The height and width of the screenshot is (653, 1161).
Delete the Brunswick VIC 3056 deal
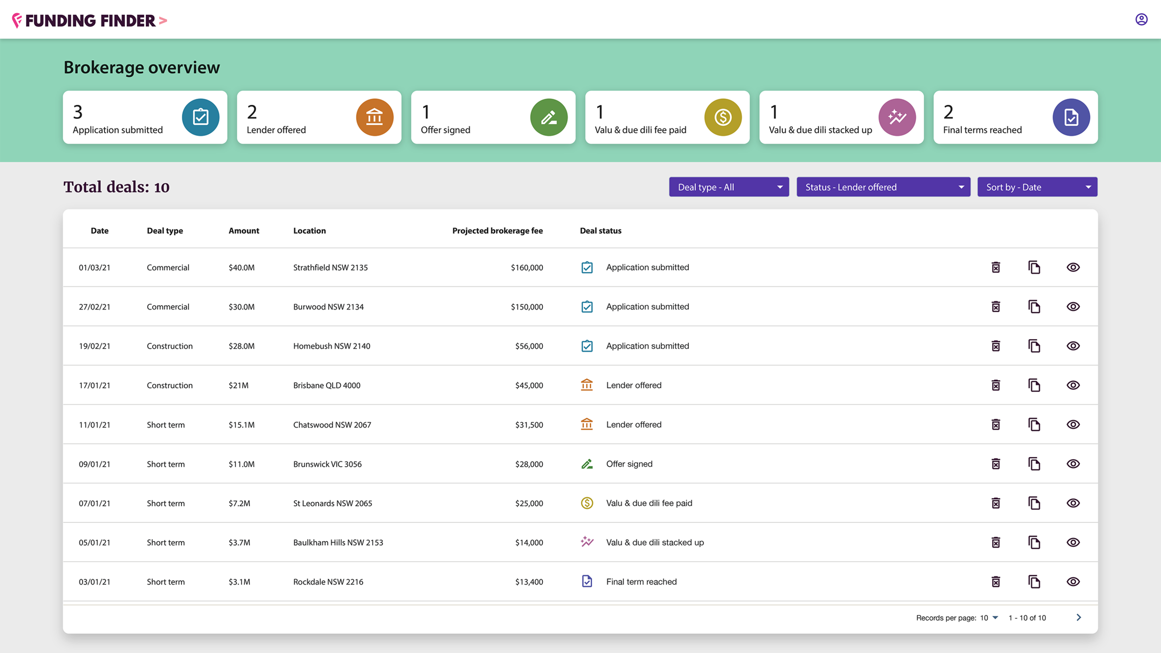point(996,464)
